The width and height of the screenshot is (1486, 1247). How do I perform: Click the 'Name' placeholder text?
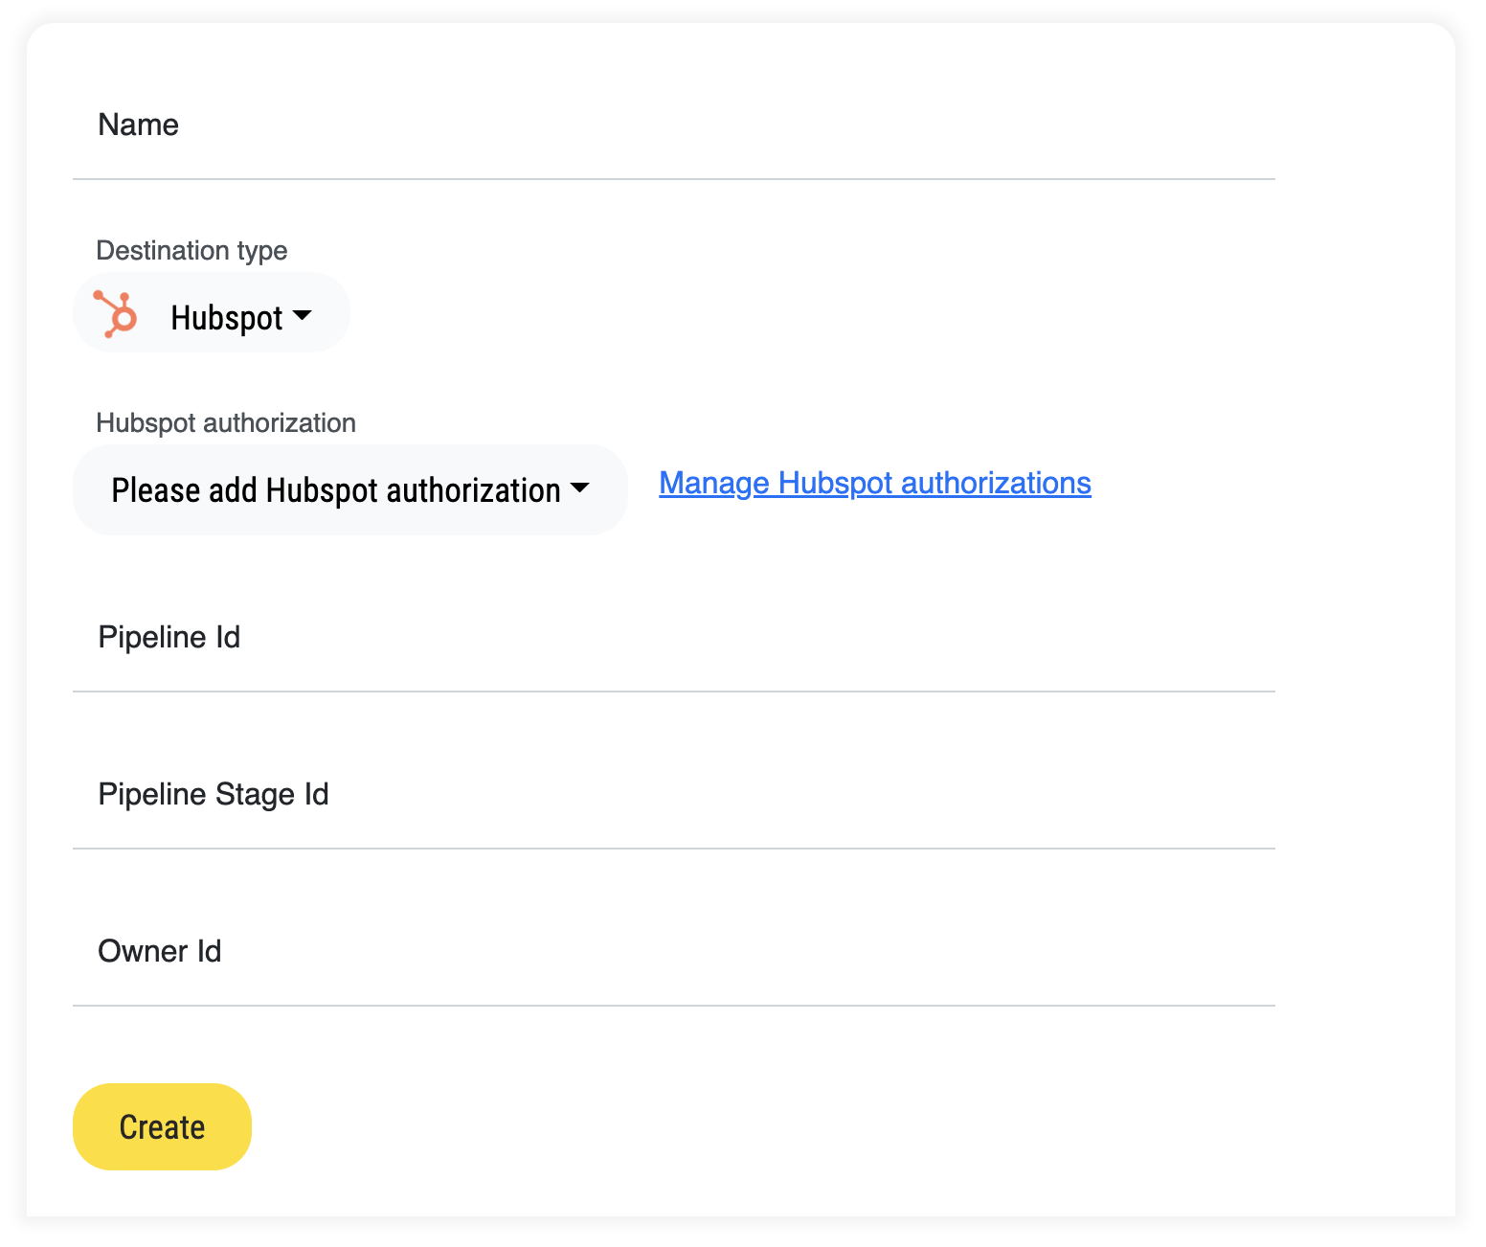pos(138,125)
